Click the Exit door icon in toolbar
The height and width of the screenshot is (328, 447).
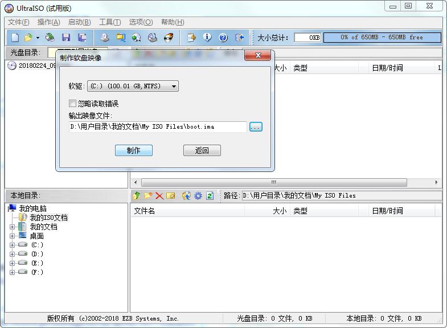coord(240,38)
